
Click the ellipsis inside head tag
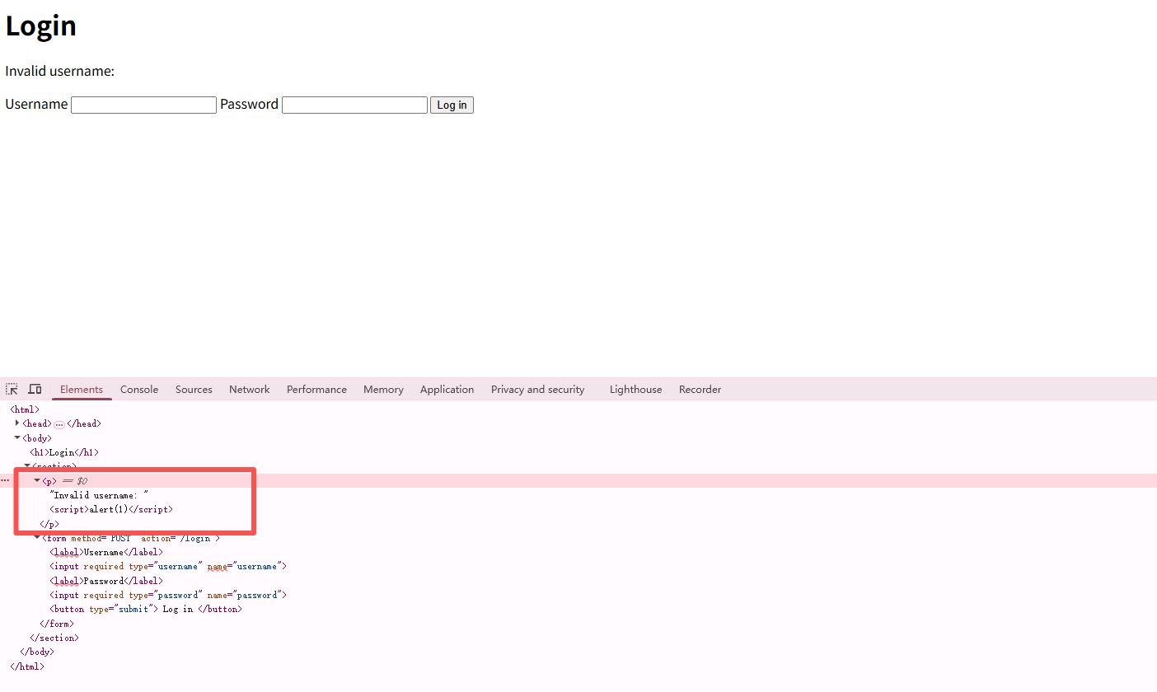[x=59, y=423]
